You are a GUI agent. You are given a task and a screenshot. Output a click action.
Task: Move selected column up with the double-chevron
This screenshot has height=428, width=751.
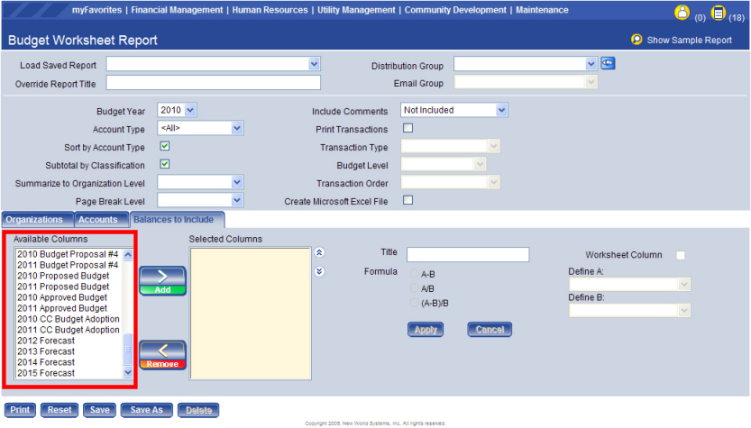coord(319,252)
